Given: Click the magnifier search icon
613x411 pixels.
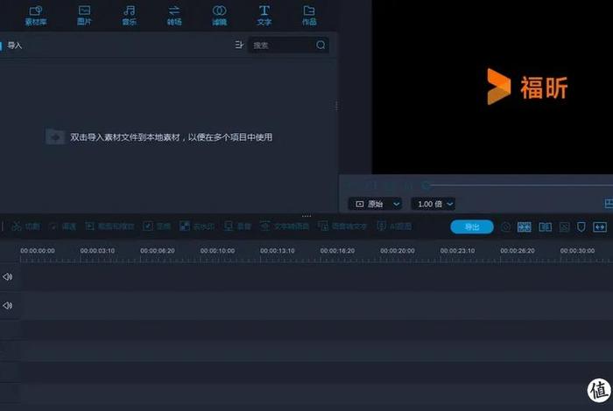Looking at the screenshot, I should [x=321, y=45].
